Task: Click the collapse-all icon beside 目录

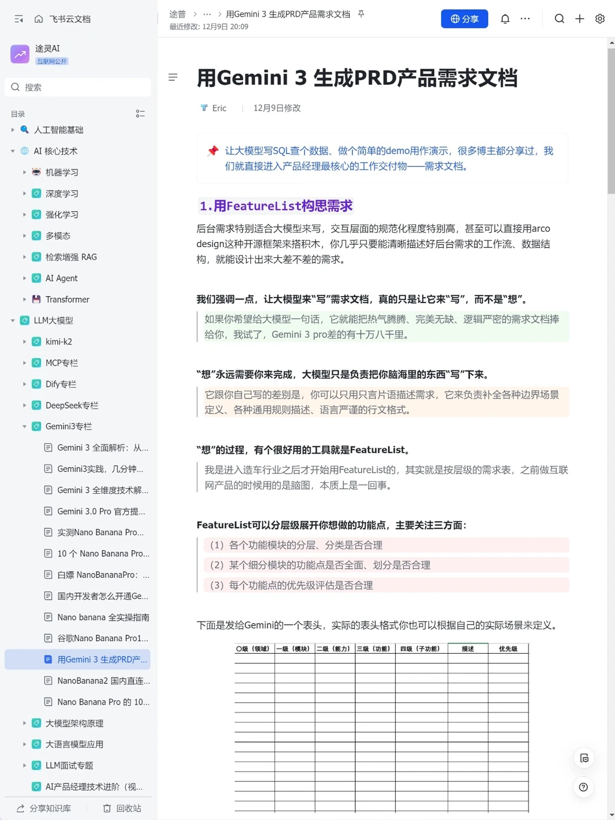Action: (x=140, y=114)
